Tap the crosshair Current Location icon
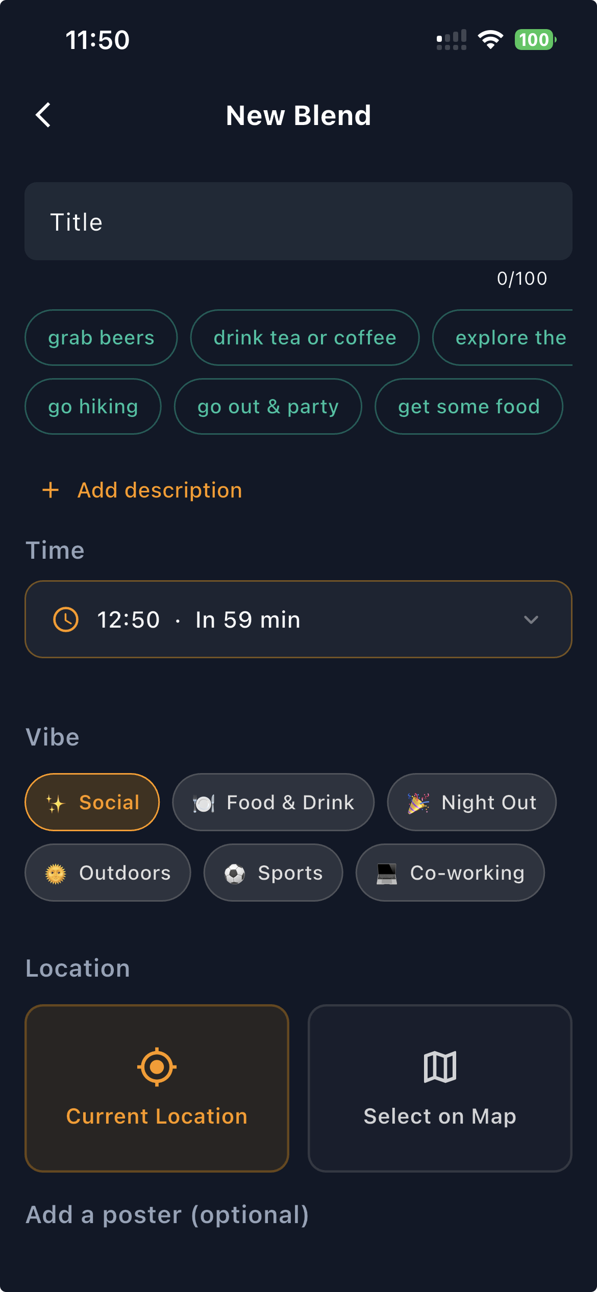This screenshot has width=597, height=1292. pos(157,1066)
